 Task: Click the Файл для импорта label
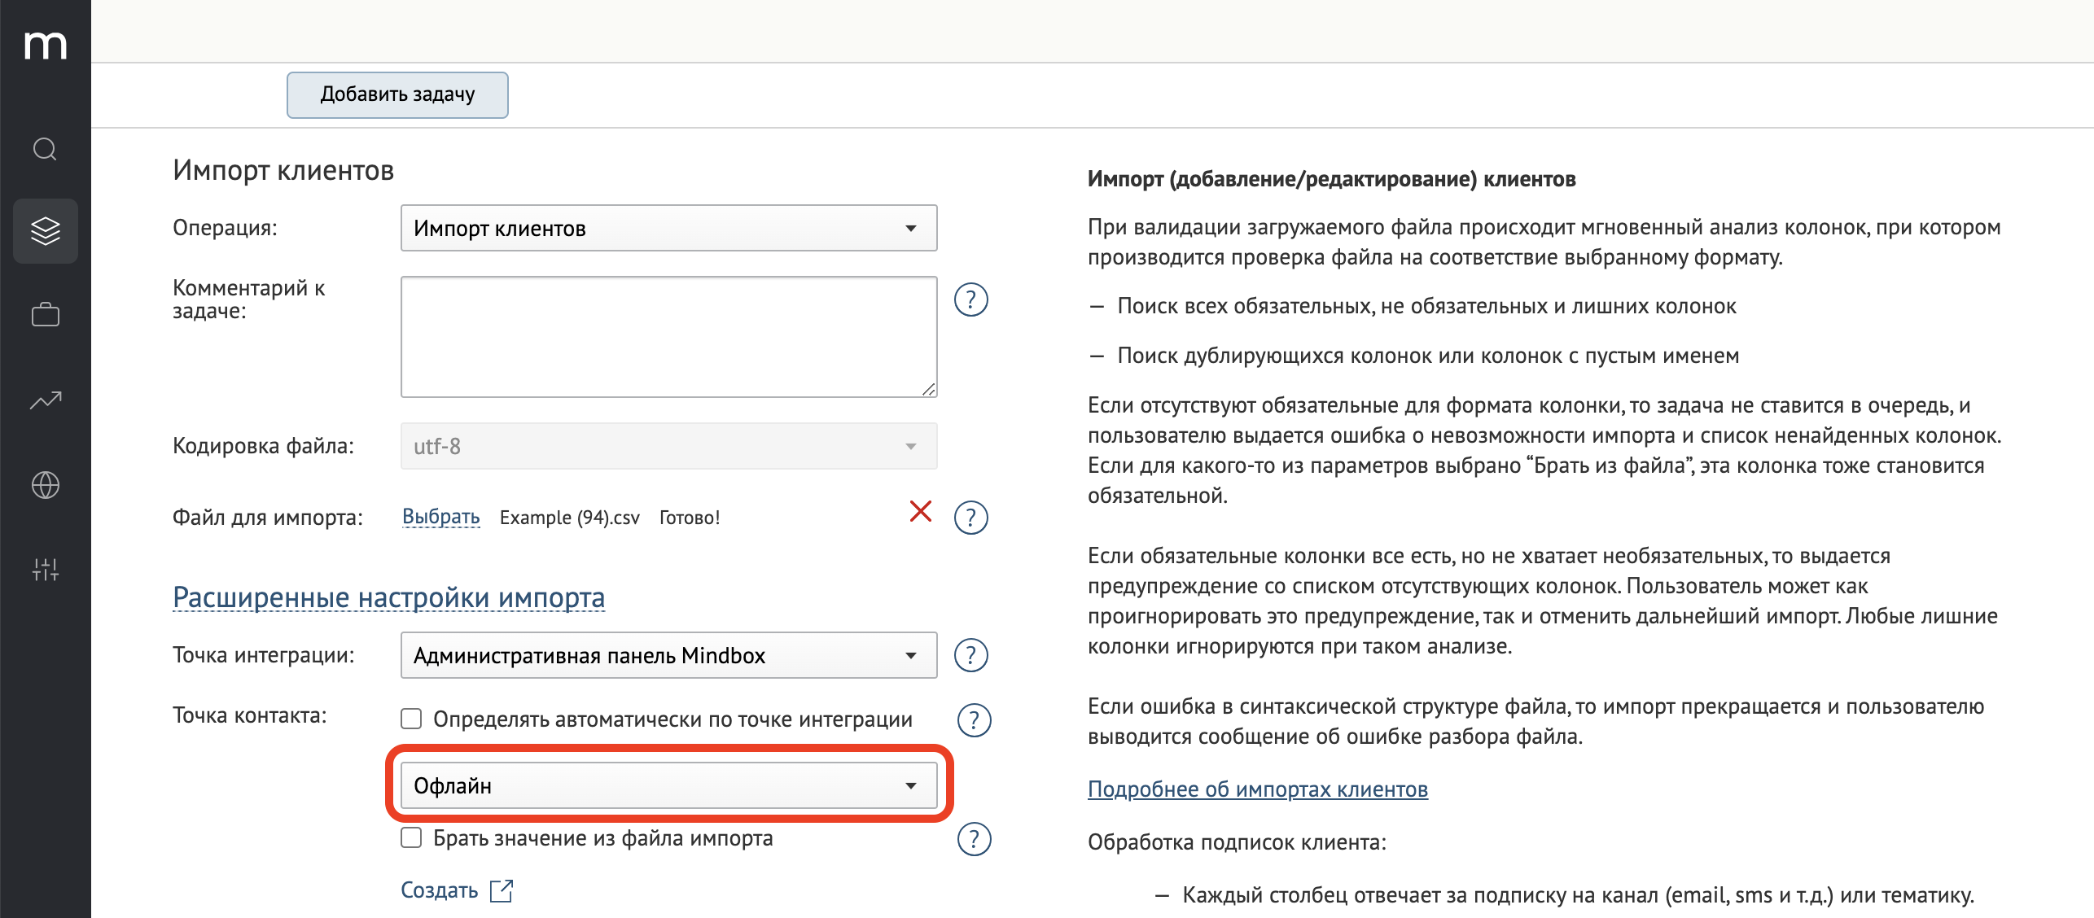coord(267,518)
